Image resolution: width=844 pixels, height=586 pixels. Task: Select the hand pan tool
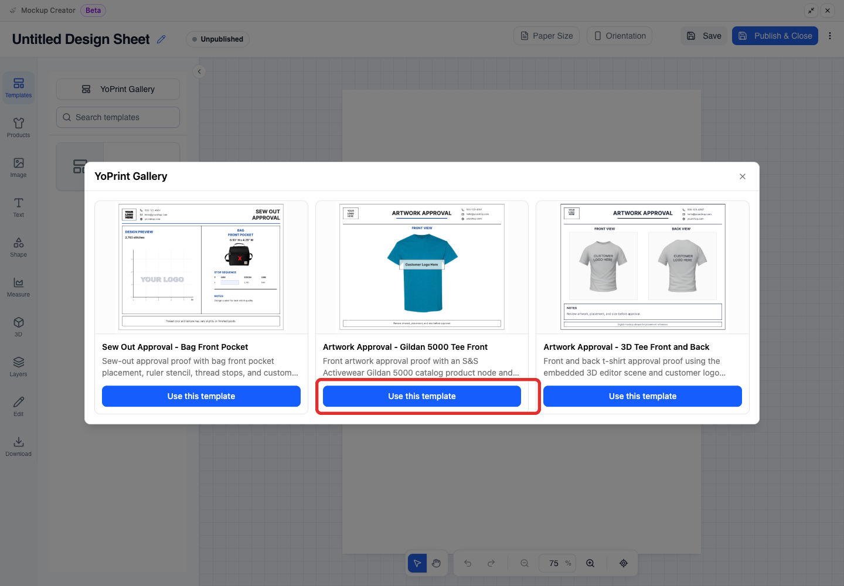coord(436,563)
